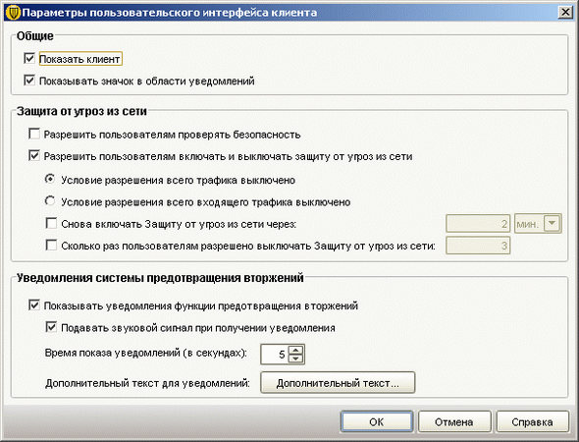This screenshot has width=579, height=442.
Task: Enable 'Разрешить пользователям проверять безопасность'
Action: [x=34, y=134]
